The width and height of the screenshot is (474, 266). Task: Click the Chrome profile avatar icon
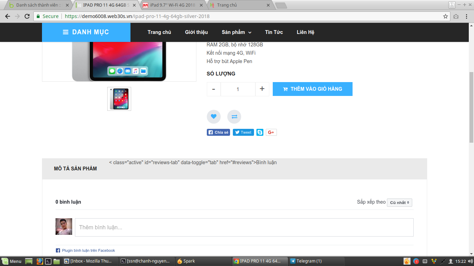452,5
